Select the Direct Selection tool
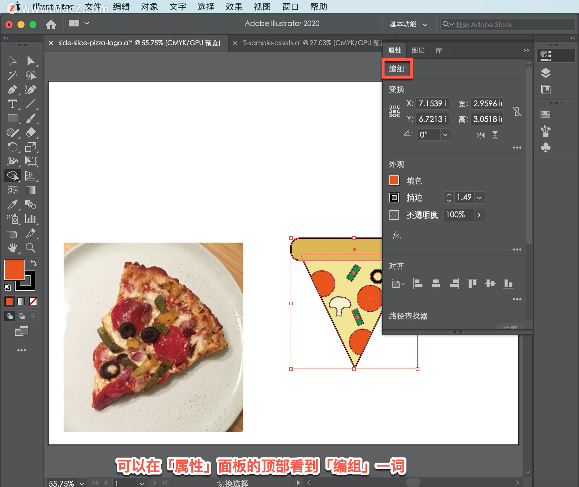 point(30,61)
